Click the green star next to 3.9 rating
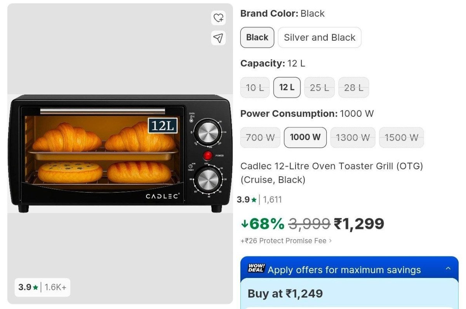466x309 pixels. [x=254, y=200]
